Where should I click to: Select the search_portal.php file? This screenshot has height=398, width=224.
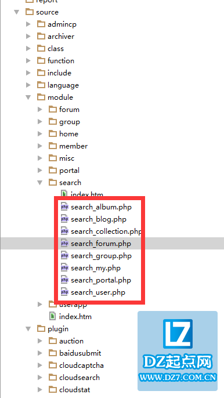[x=101, y=280]
